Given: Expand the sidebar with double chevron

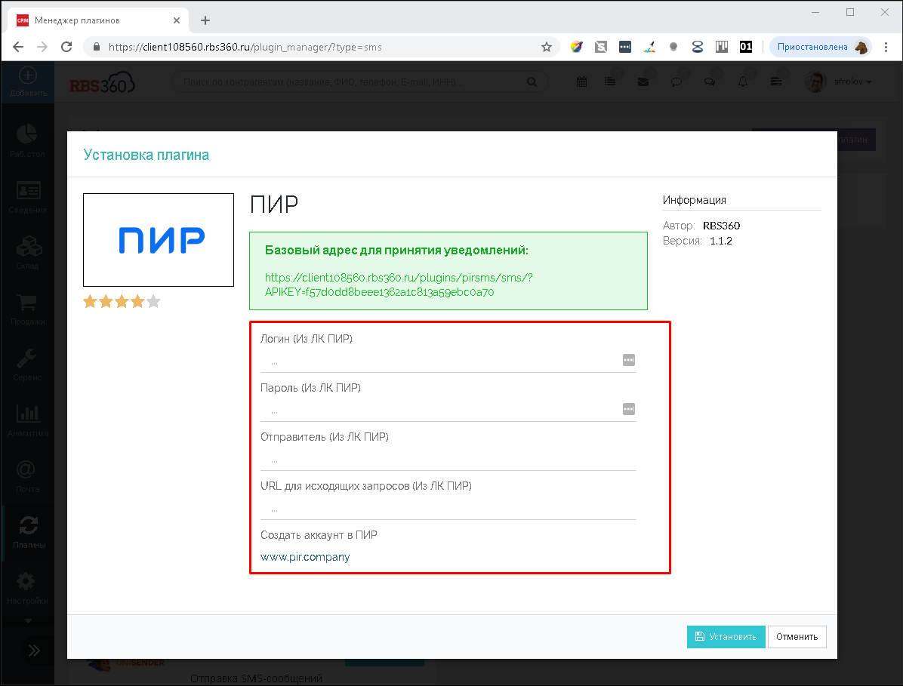Looking at the screenshot, I should tap(34, 651).
